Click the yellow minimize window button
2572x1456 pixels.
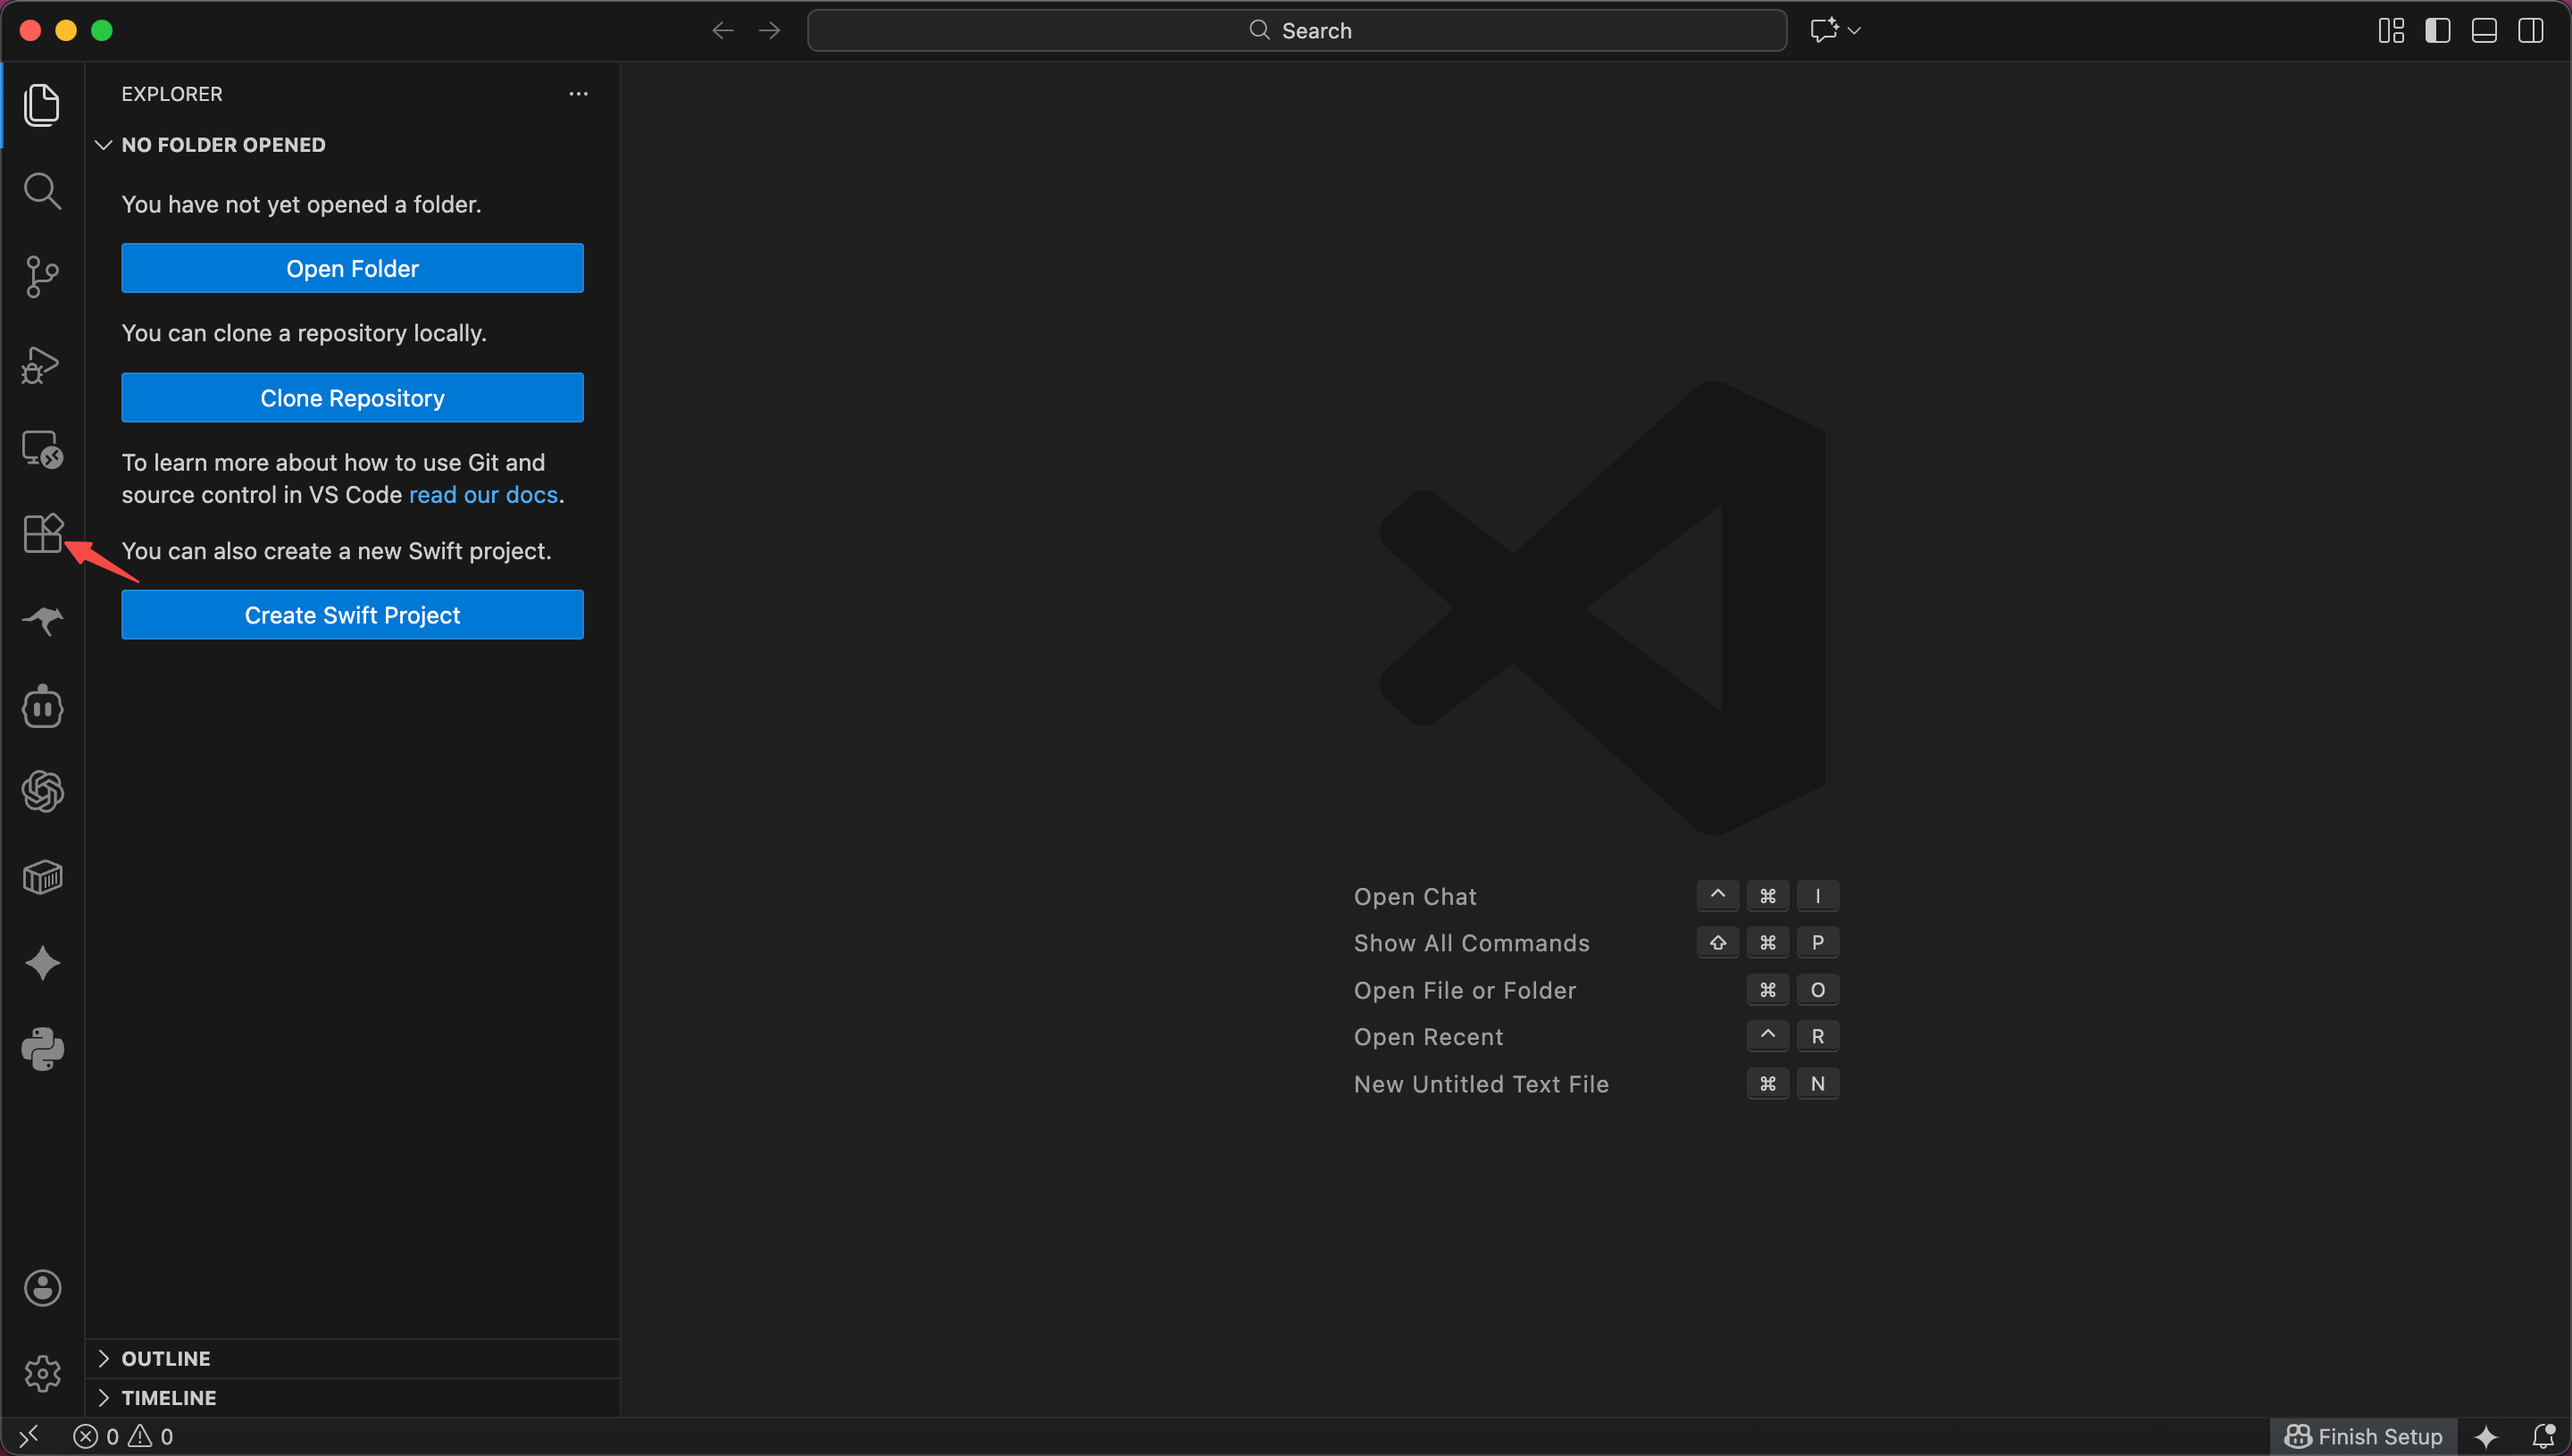point(66,31)
